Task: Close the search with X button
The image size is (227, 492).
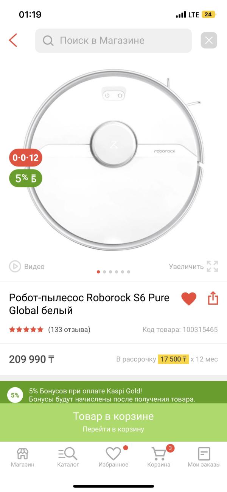Action: tap(209, 41)
